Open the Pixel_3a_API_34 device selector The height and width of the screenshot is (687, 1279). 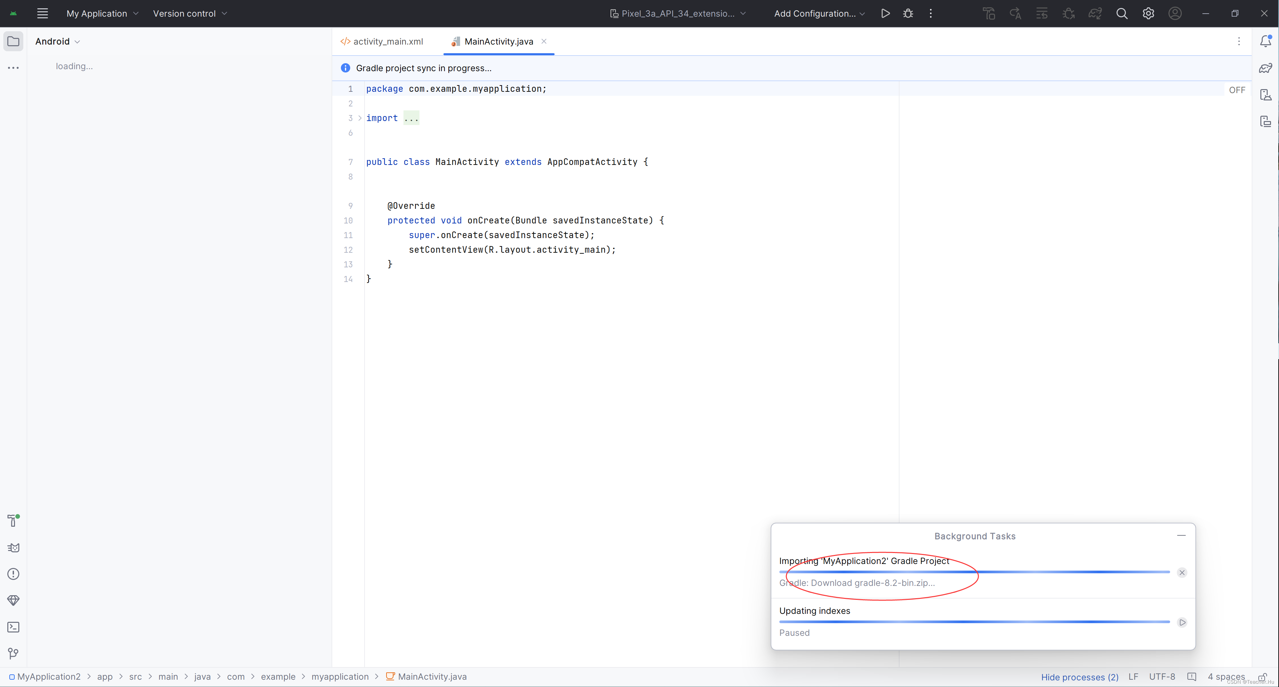coord(678,13)
